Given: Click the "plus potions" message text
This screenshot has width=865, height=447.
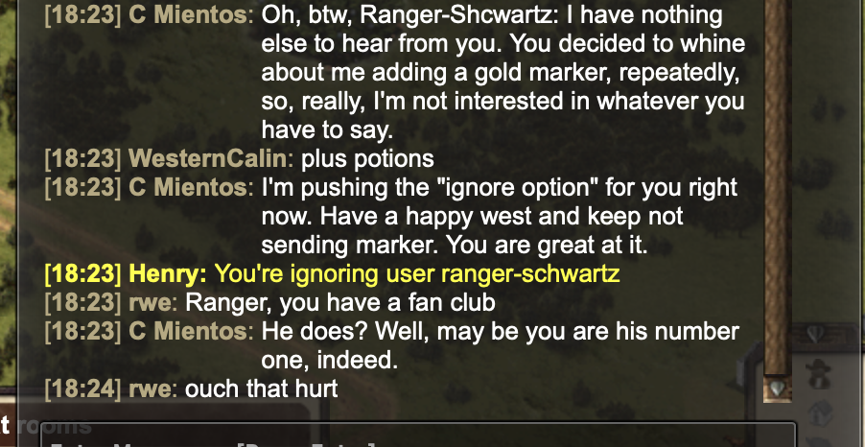Looking at the screenshot, I should click(367, 159).
